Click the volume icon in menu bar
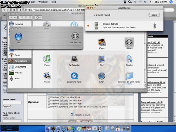 (x=145, y=2)
